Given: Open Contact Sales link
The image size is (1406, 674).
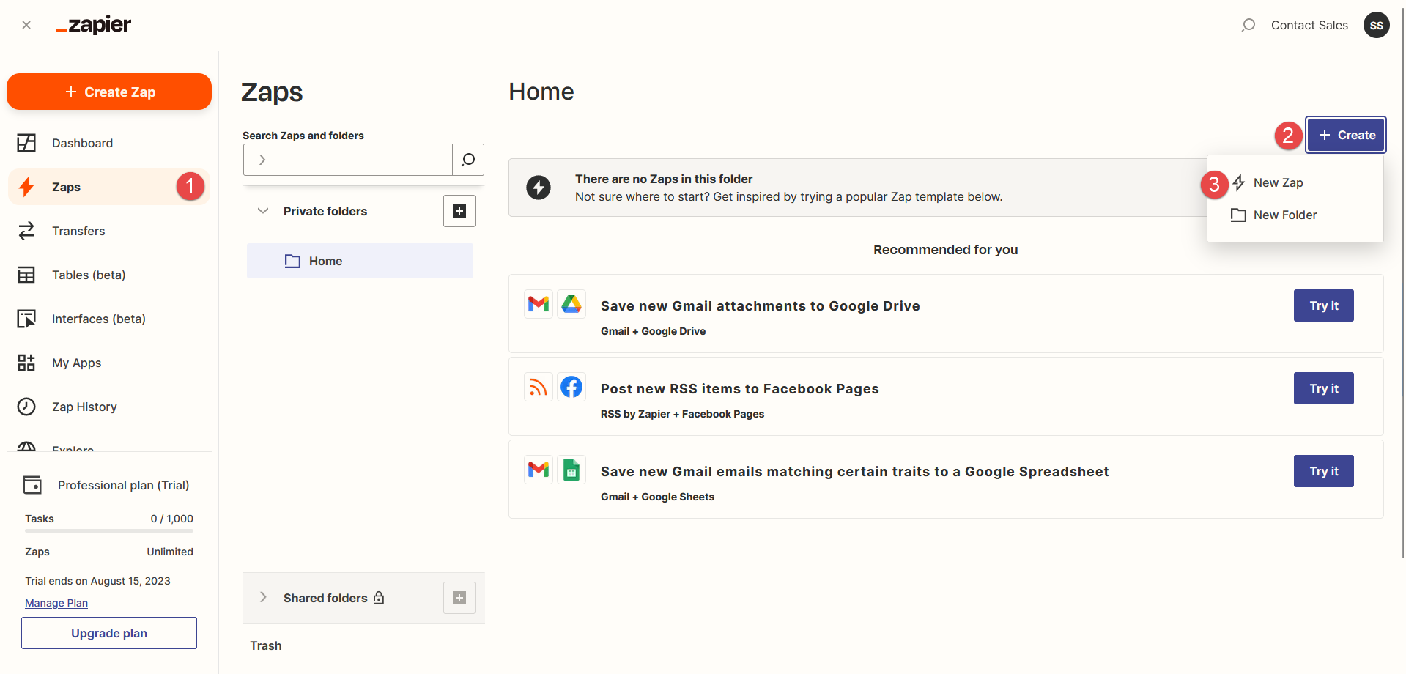Looking at the screenshot, I should click(x=1309, y=25).
